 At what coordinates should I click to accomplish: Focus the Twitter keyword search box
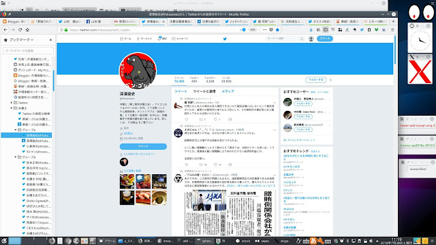tap(285, 39)
